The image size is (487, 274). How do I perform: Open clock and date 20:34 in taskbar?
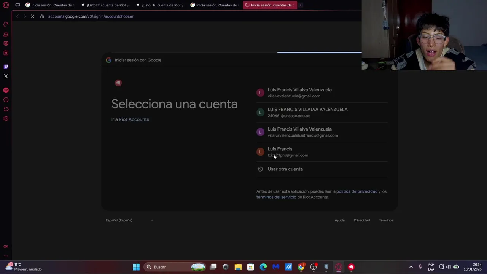[473, 267]
